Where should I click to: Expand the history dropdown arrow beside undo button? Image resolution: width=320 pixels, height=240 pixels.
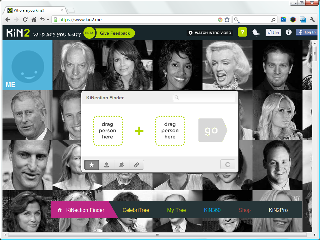(x=48, y=20)
